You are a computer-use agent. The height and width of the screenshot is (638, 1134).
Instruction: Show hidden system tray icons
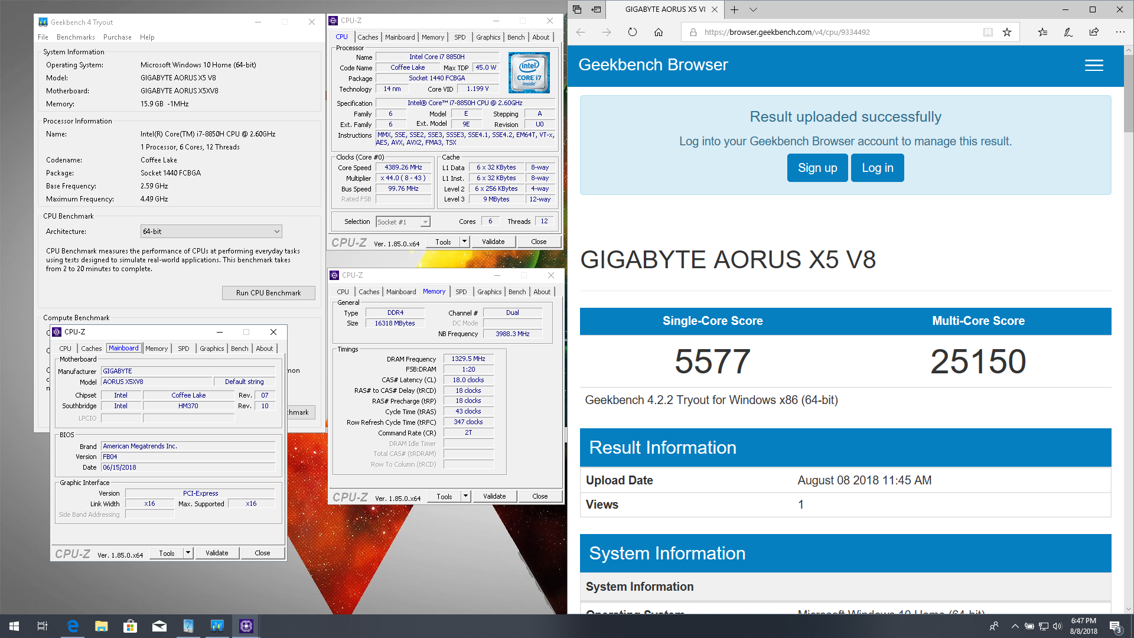1015,626
